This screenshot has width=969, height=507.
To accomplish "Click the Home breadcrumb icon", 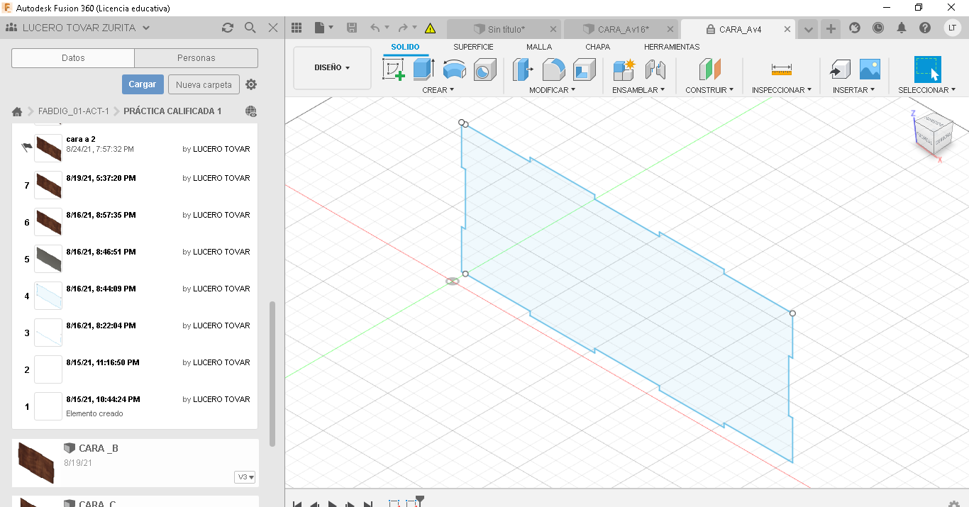I will (x=17, y=111).
